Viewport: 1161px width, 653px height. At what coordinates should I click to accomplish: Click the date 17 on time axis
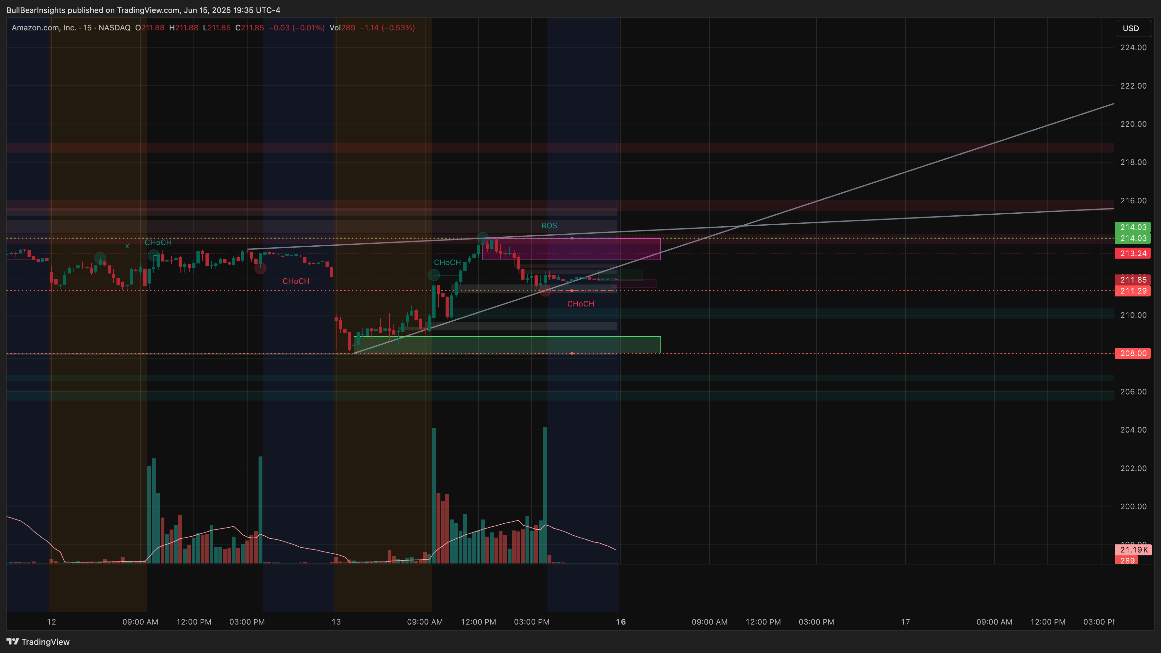905,622
